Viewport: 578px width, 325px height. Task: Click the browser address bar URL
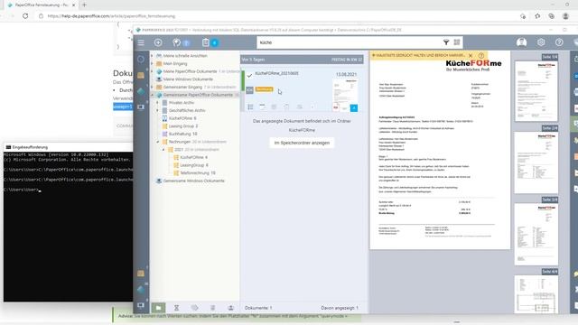(x=111, y=16)
